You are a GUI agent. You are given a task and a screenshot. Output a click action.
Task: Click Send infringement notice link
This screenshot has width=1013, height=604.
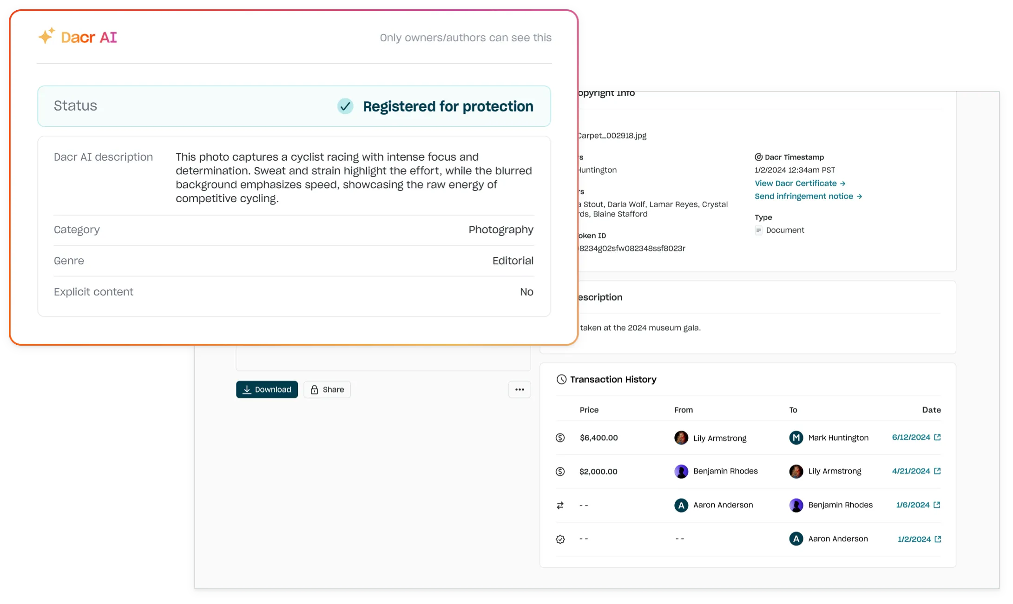(808, 196)
